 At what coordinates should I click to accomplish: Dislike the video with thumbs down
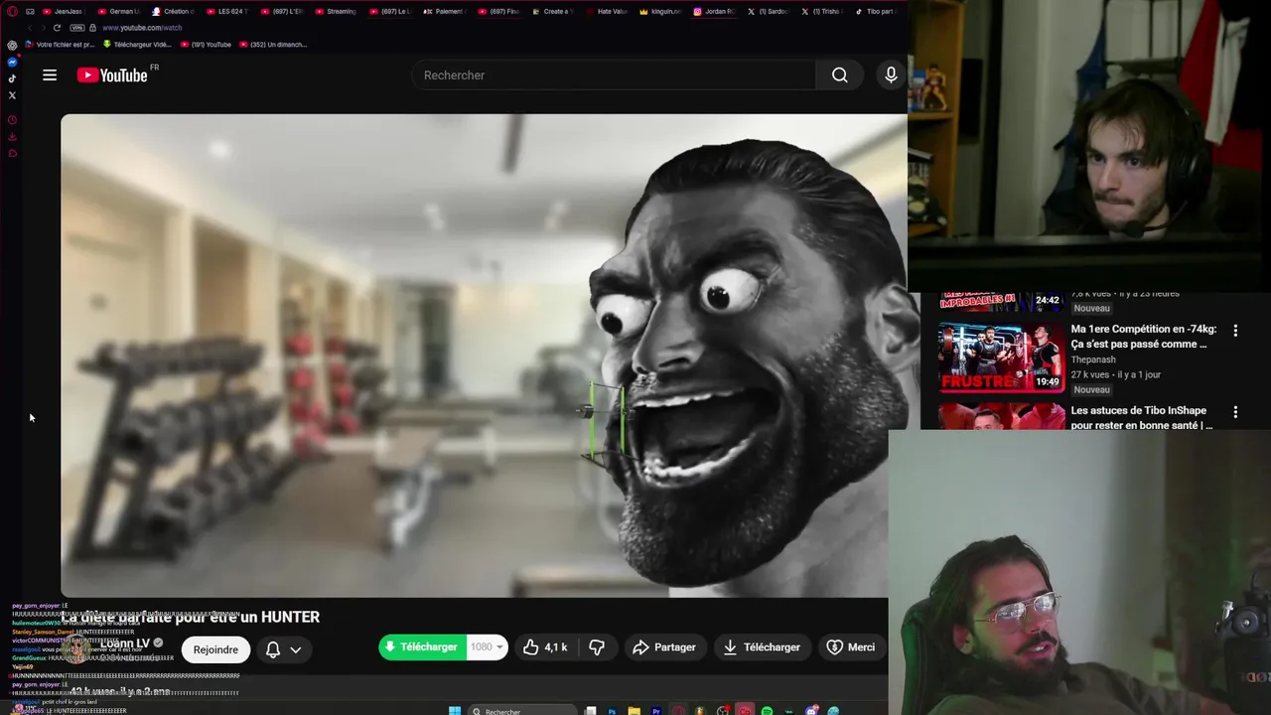click(x=597, y=647)
